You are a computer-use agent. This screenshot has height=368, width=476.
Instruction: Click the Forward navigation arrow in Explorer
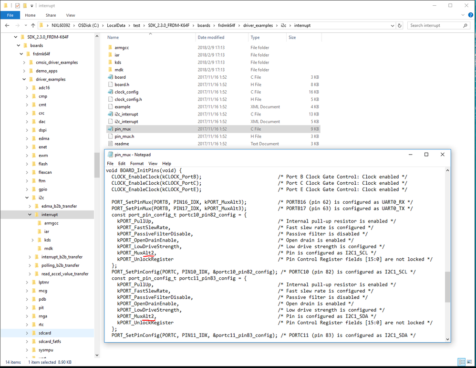17,25
